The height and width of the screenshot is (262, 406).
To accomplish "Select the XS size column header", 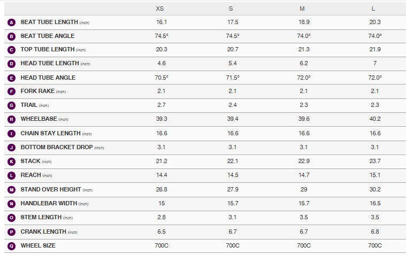I will (160, 9).
